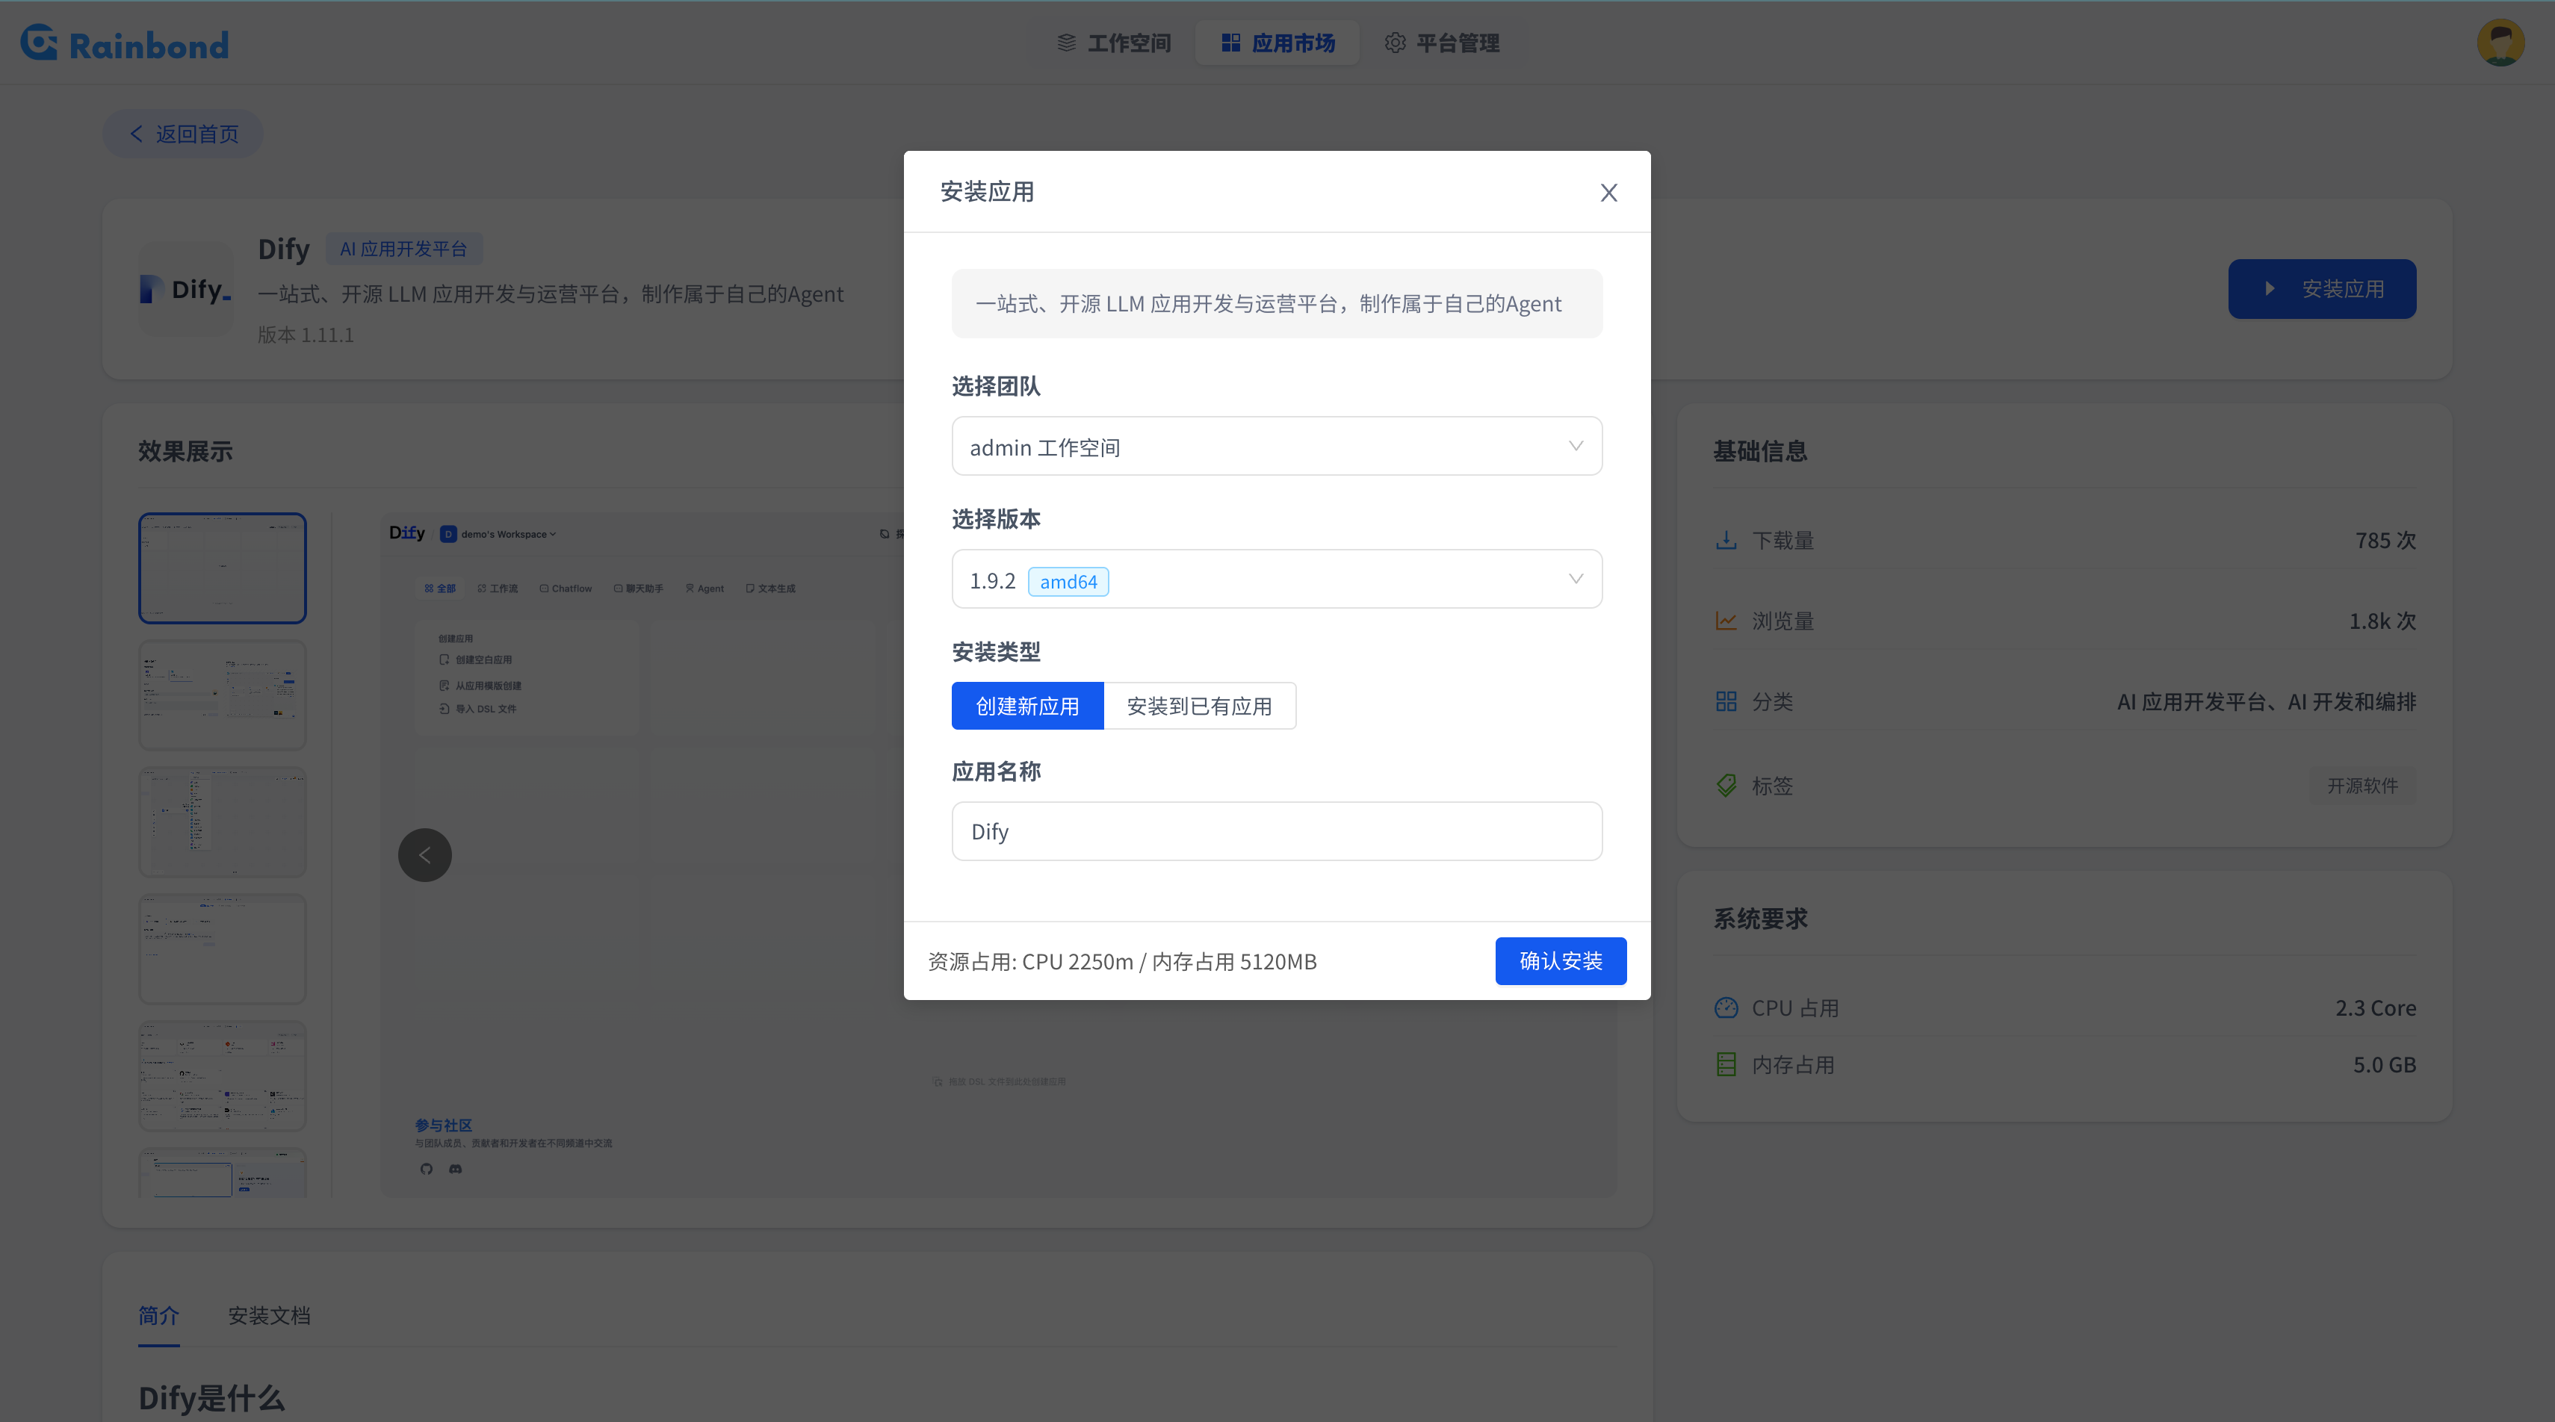
Task: Click the Dify app logo
Action: (187, 290)
